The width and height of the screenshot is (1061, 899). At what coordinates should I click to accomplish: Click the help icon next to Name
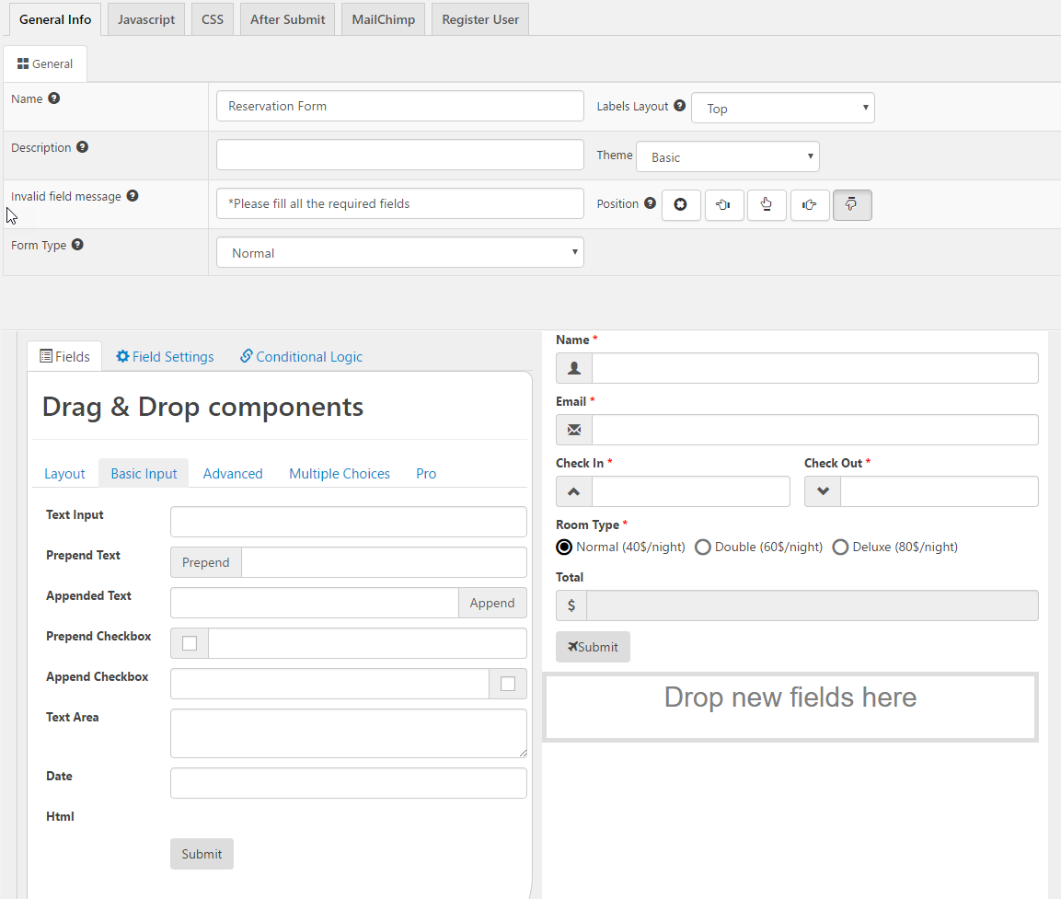pyautogui.click(x=54, y=98)
